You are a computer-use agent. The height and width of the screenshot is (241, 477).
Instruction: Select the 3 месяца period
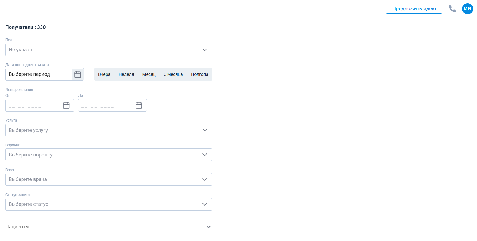173,74
